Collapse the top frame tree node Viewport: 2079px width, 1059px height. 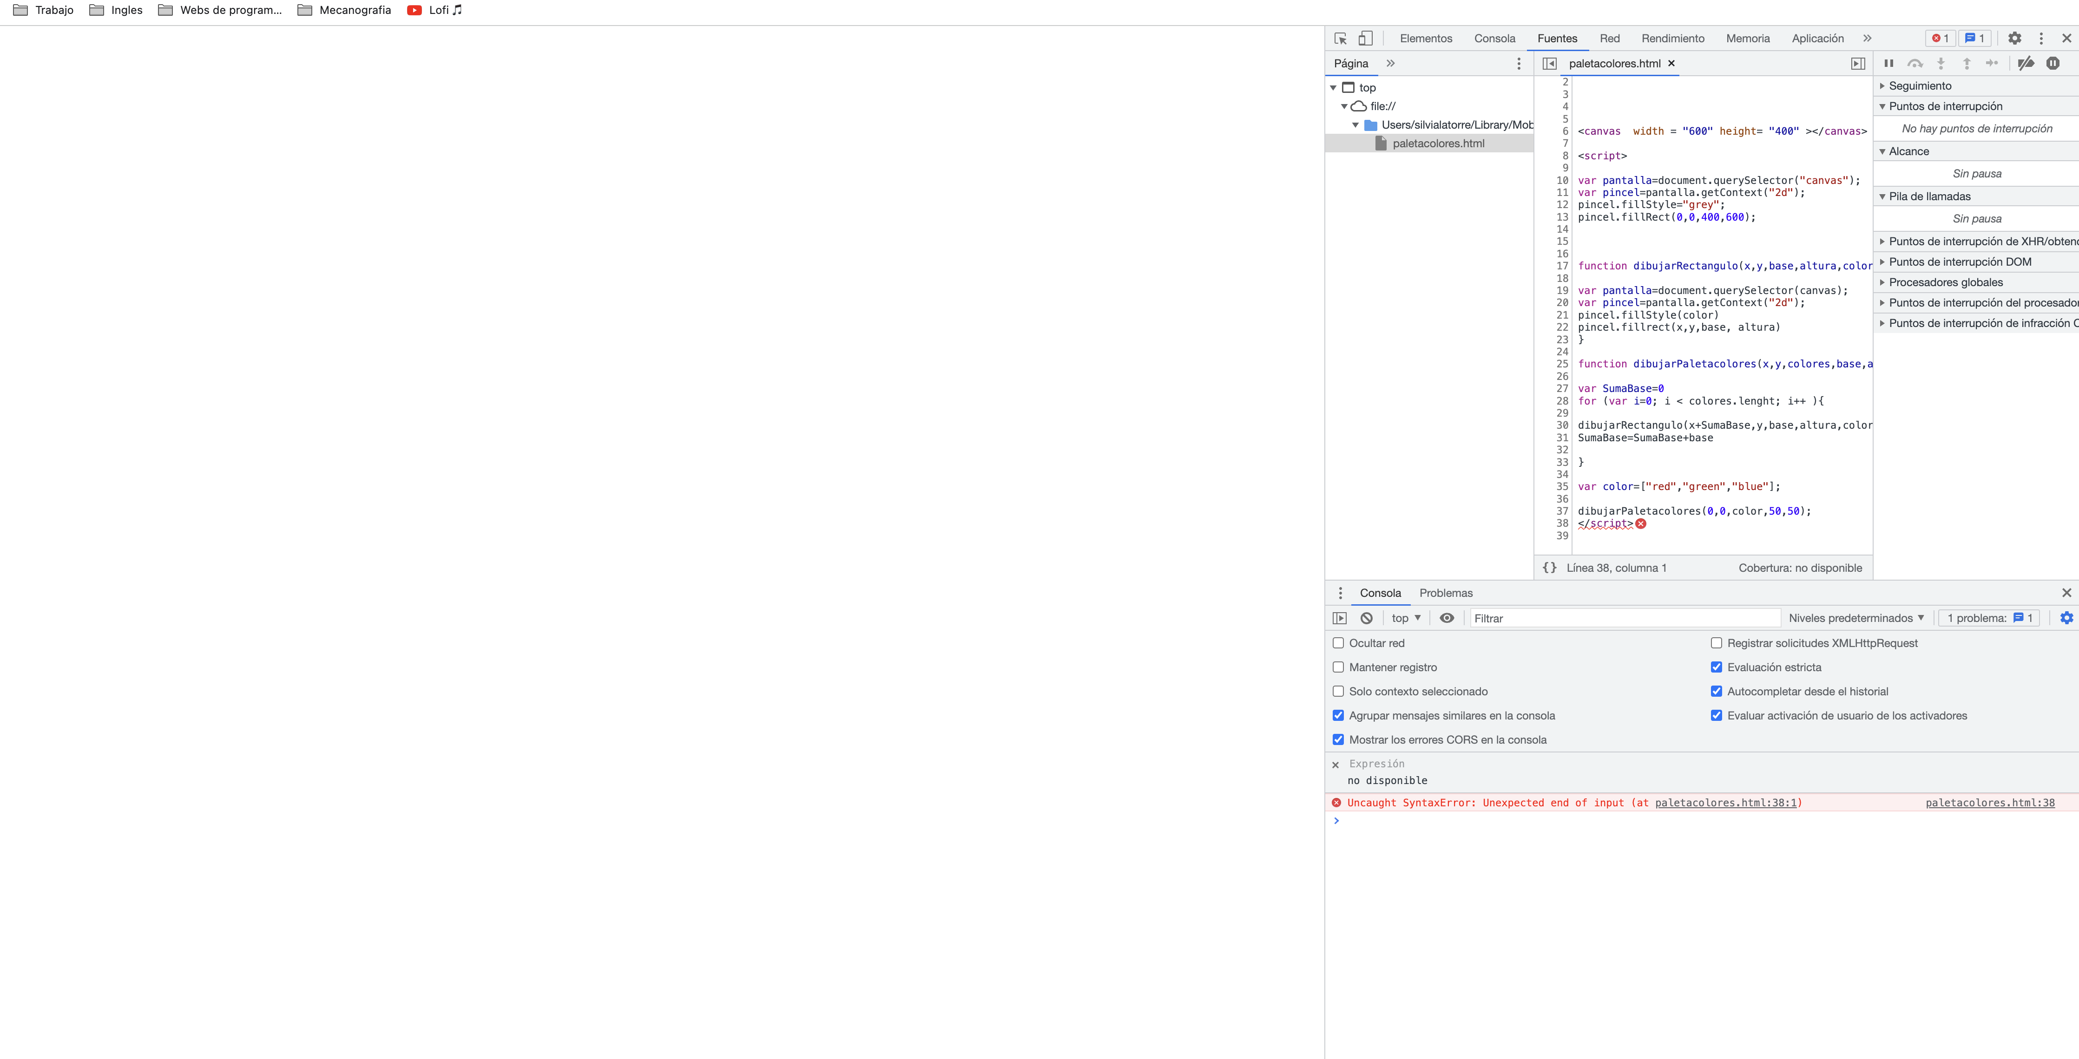[x=1333, y=88]
